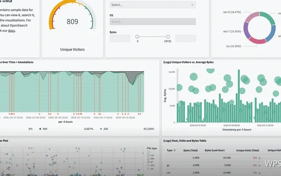Click the 34.2KB last hour cell
The image size is (281, 176).
pos(227,158)
